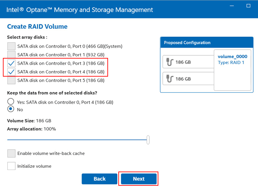
Task: Select the No radio button
Action: (x=11, y=109)
